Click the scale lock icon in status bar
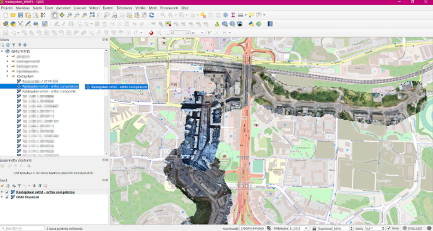Screen dimensions: 433x231 point(314,228)
